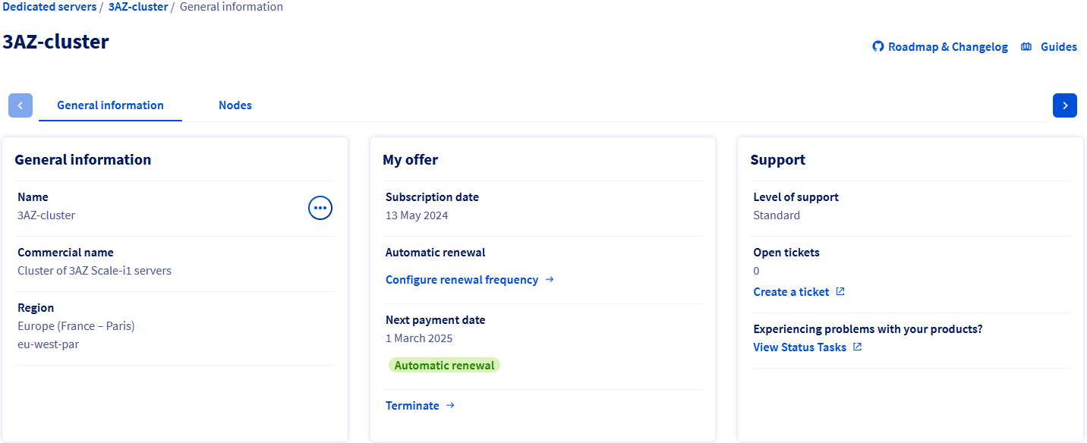This screenshot has height=443, width=1087.
Task: Switch to the Nodes tab
Action: [235, 105]
